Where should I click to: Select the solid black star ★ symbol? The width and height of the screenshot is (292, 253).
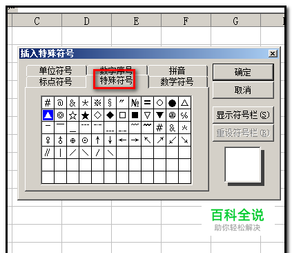(x=85, y=115)
